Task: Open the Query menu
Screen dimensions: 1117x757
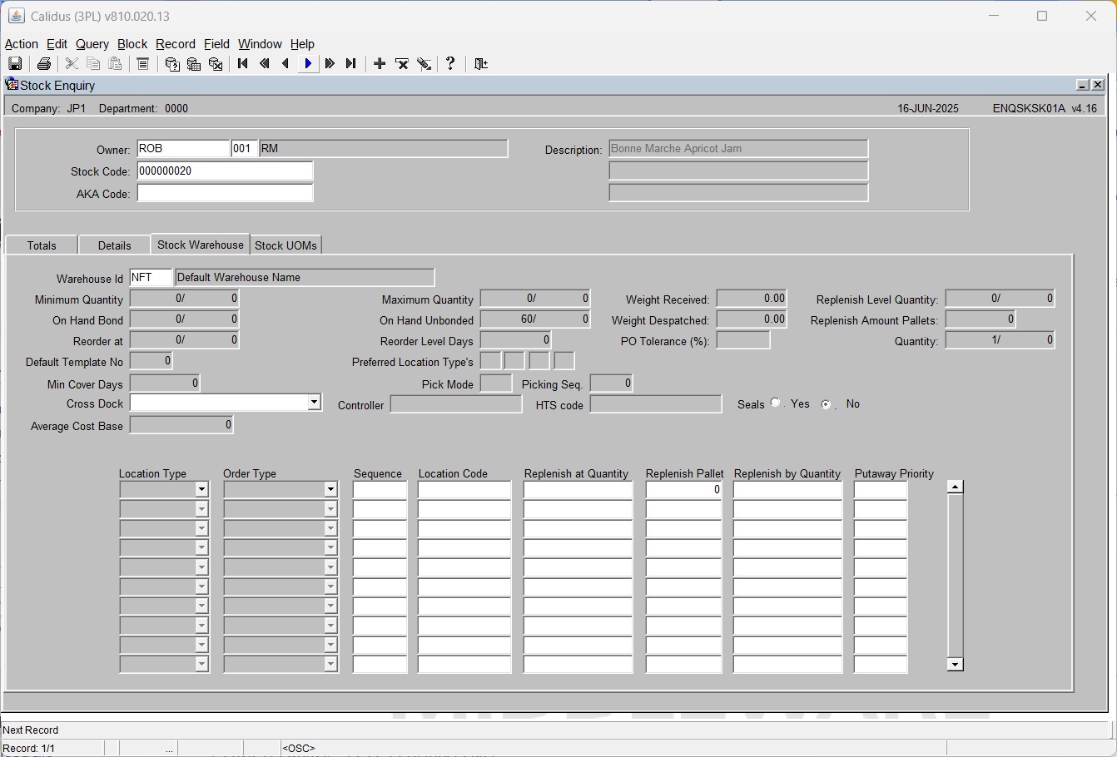Action: tap(92, 44)
